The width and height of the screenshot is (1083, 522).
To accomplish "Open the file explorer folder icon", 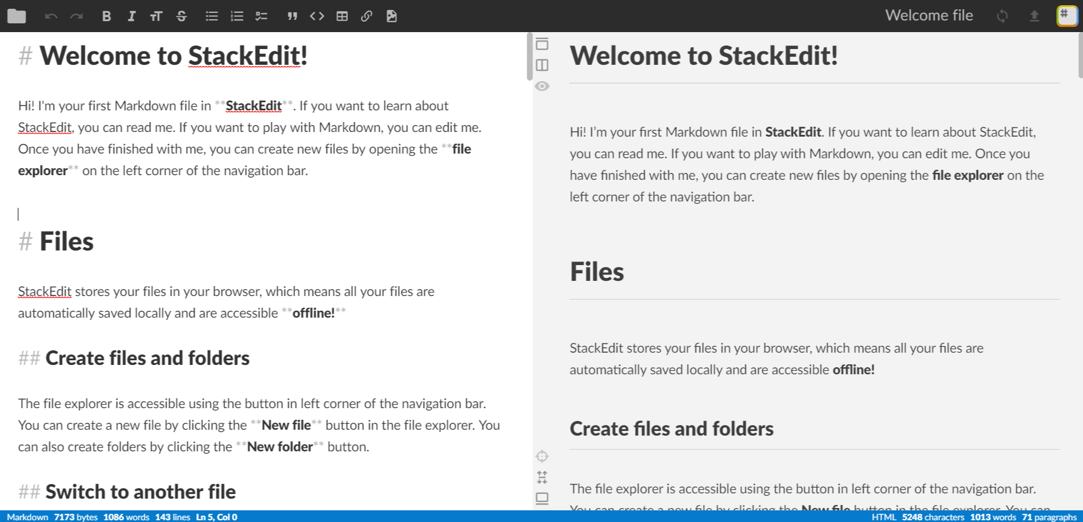I will (16, 16).
